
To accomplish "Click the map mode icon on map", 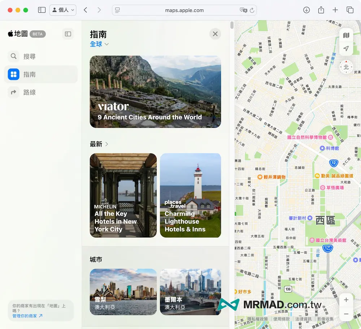I will (346, 35).
